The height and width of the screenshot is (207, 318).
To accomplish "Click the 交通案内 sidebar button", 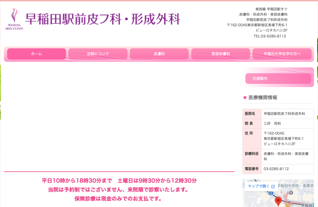I will pyautogui.click(x=278, y=79).
